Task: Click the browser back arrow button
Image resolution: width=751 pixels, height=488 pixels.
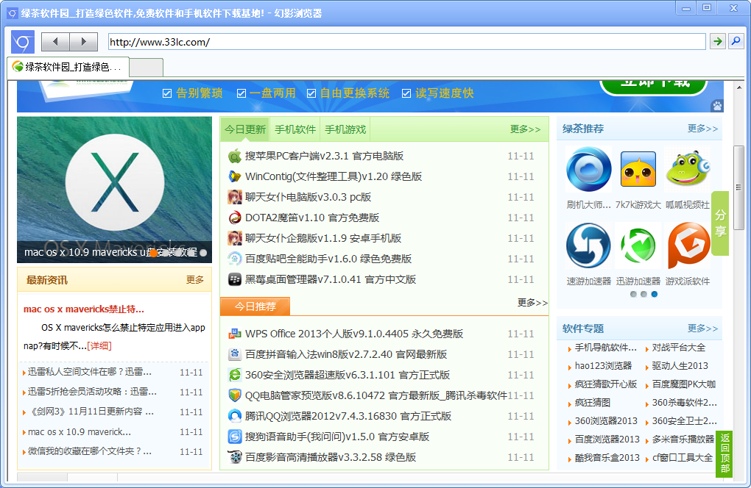Action: coord(55,42)
